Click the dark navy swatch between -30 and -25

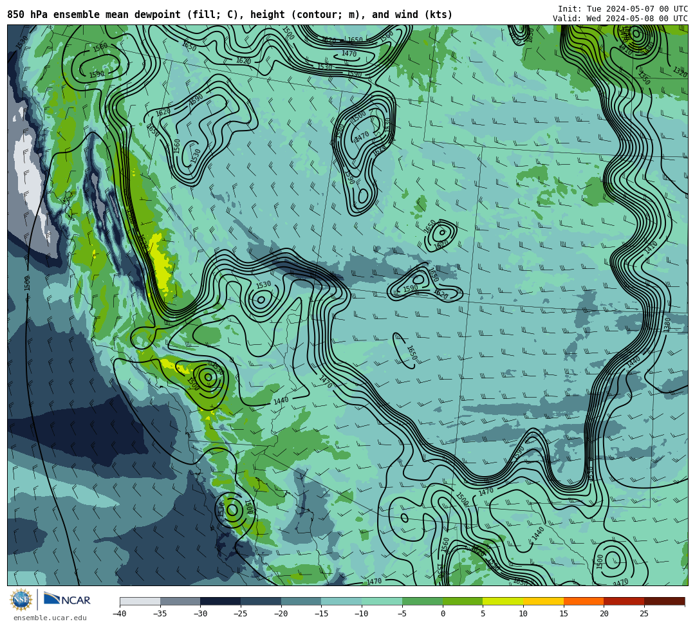pos(221,601)
